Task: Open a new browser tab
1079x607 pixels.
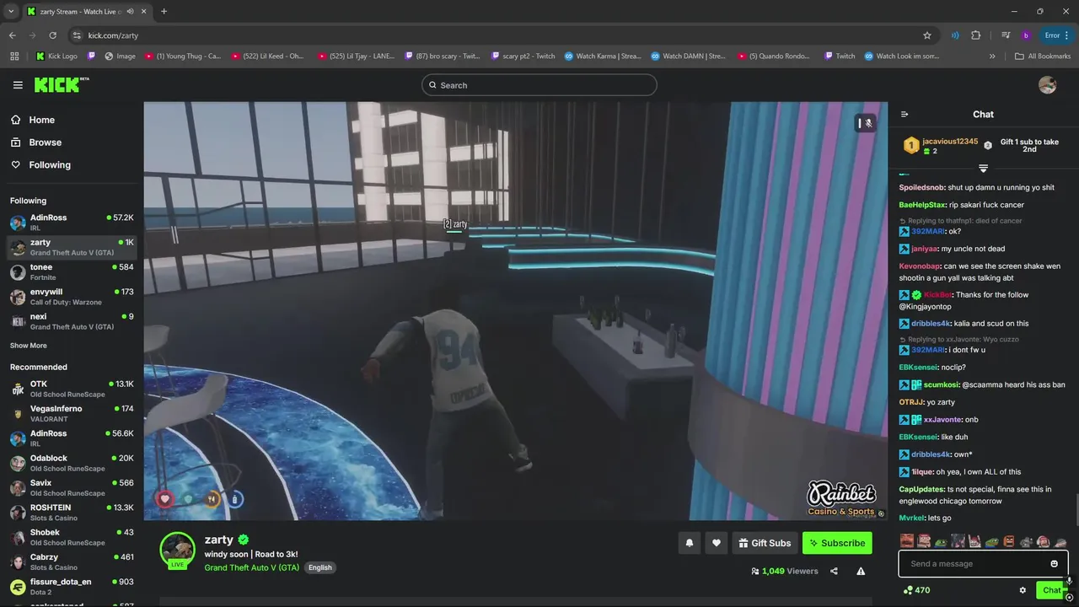Action: 164,12
